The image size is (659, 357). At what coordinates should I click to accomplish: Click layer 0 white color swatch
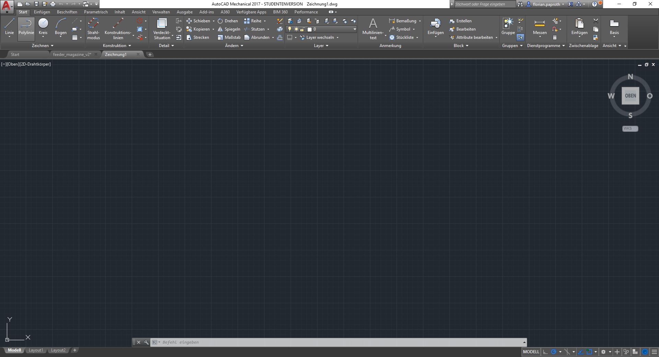(x=310, y=29)
